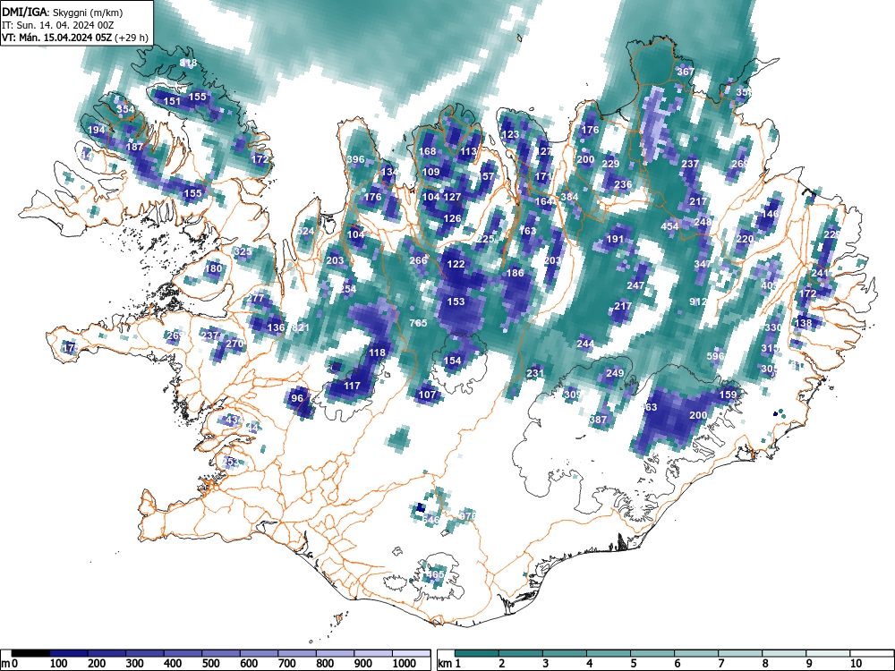The width and height of the screenshot is (895, 671).
Task: Click the 248 visibility value
Action: 703,223
